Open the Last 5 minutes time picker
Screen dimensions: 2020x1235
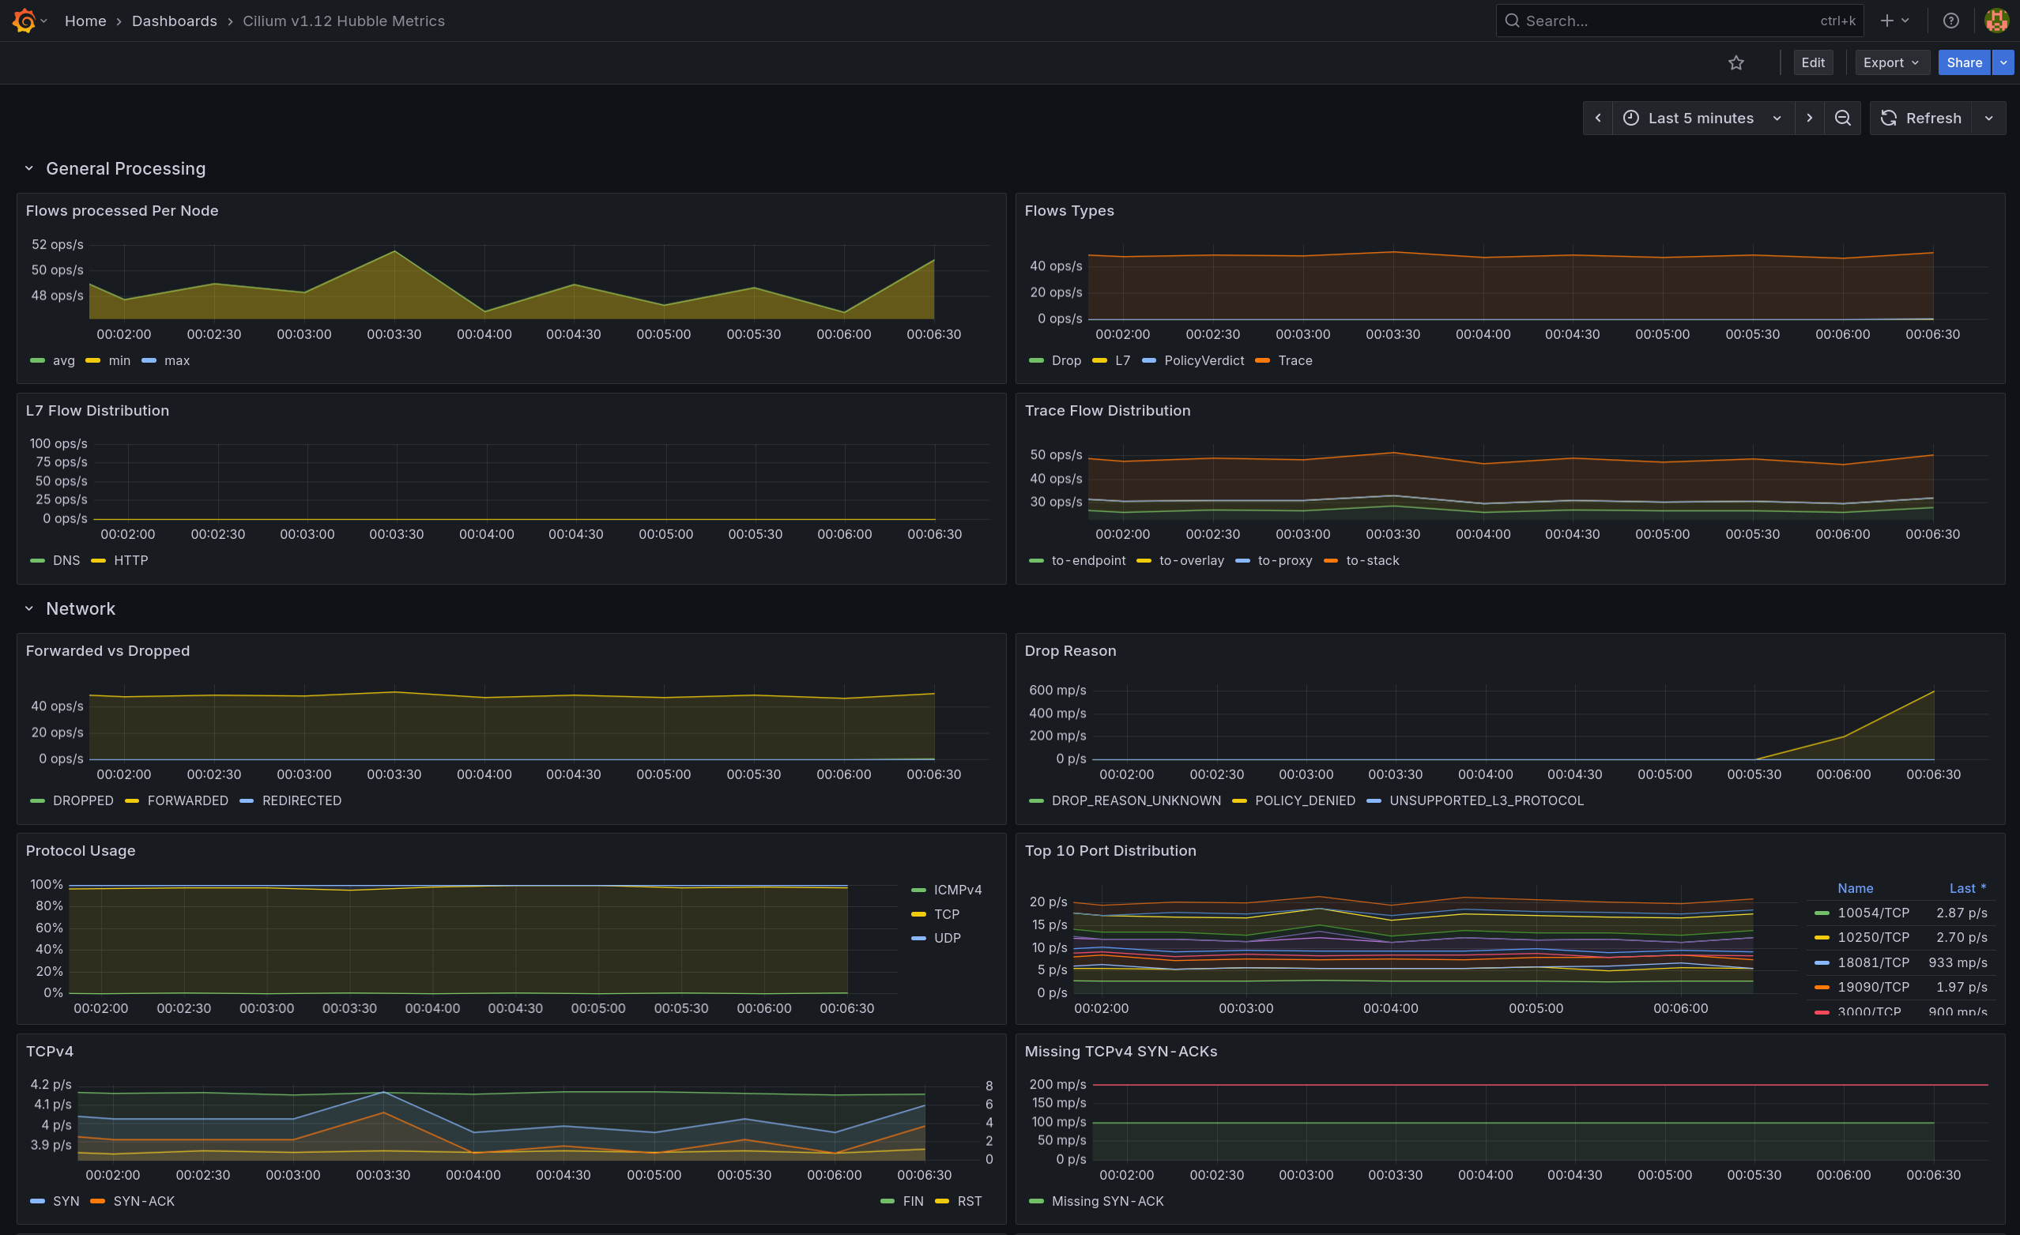[1702, 118]
